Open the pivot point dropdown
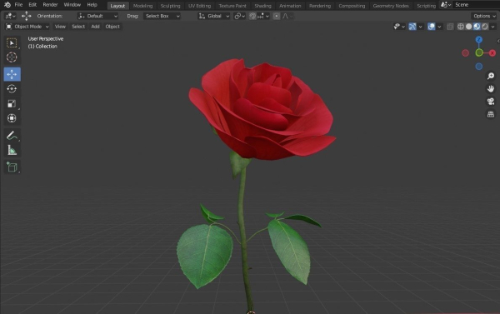 (x=240, y=16)
